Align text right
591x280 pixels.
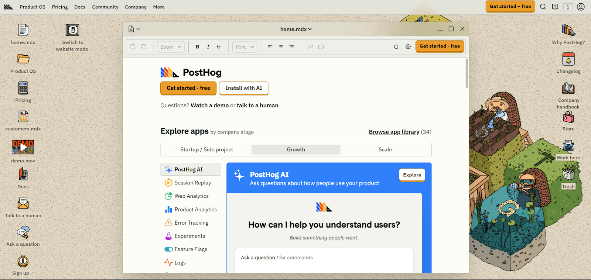coord(291,47)
